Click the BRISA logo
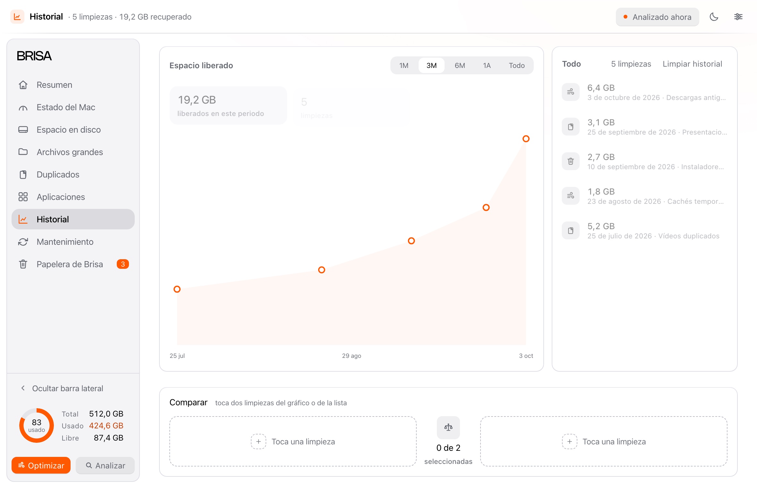 tap(34, 56)
